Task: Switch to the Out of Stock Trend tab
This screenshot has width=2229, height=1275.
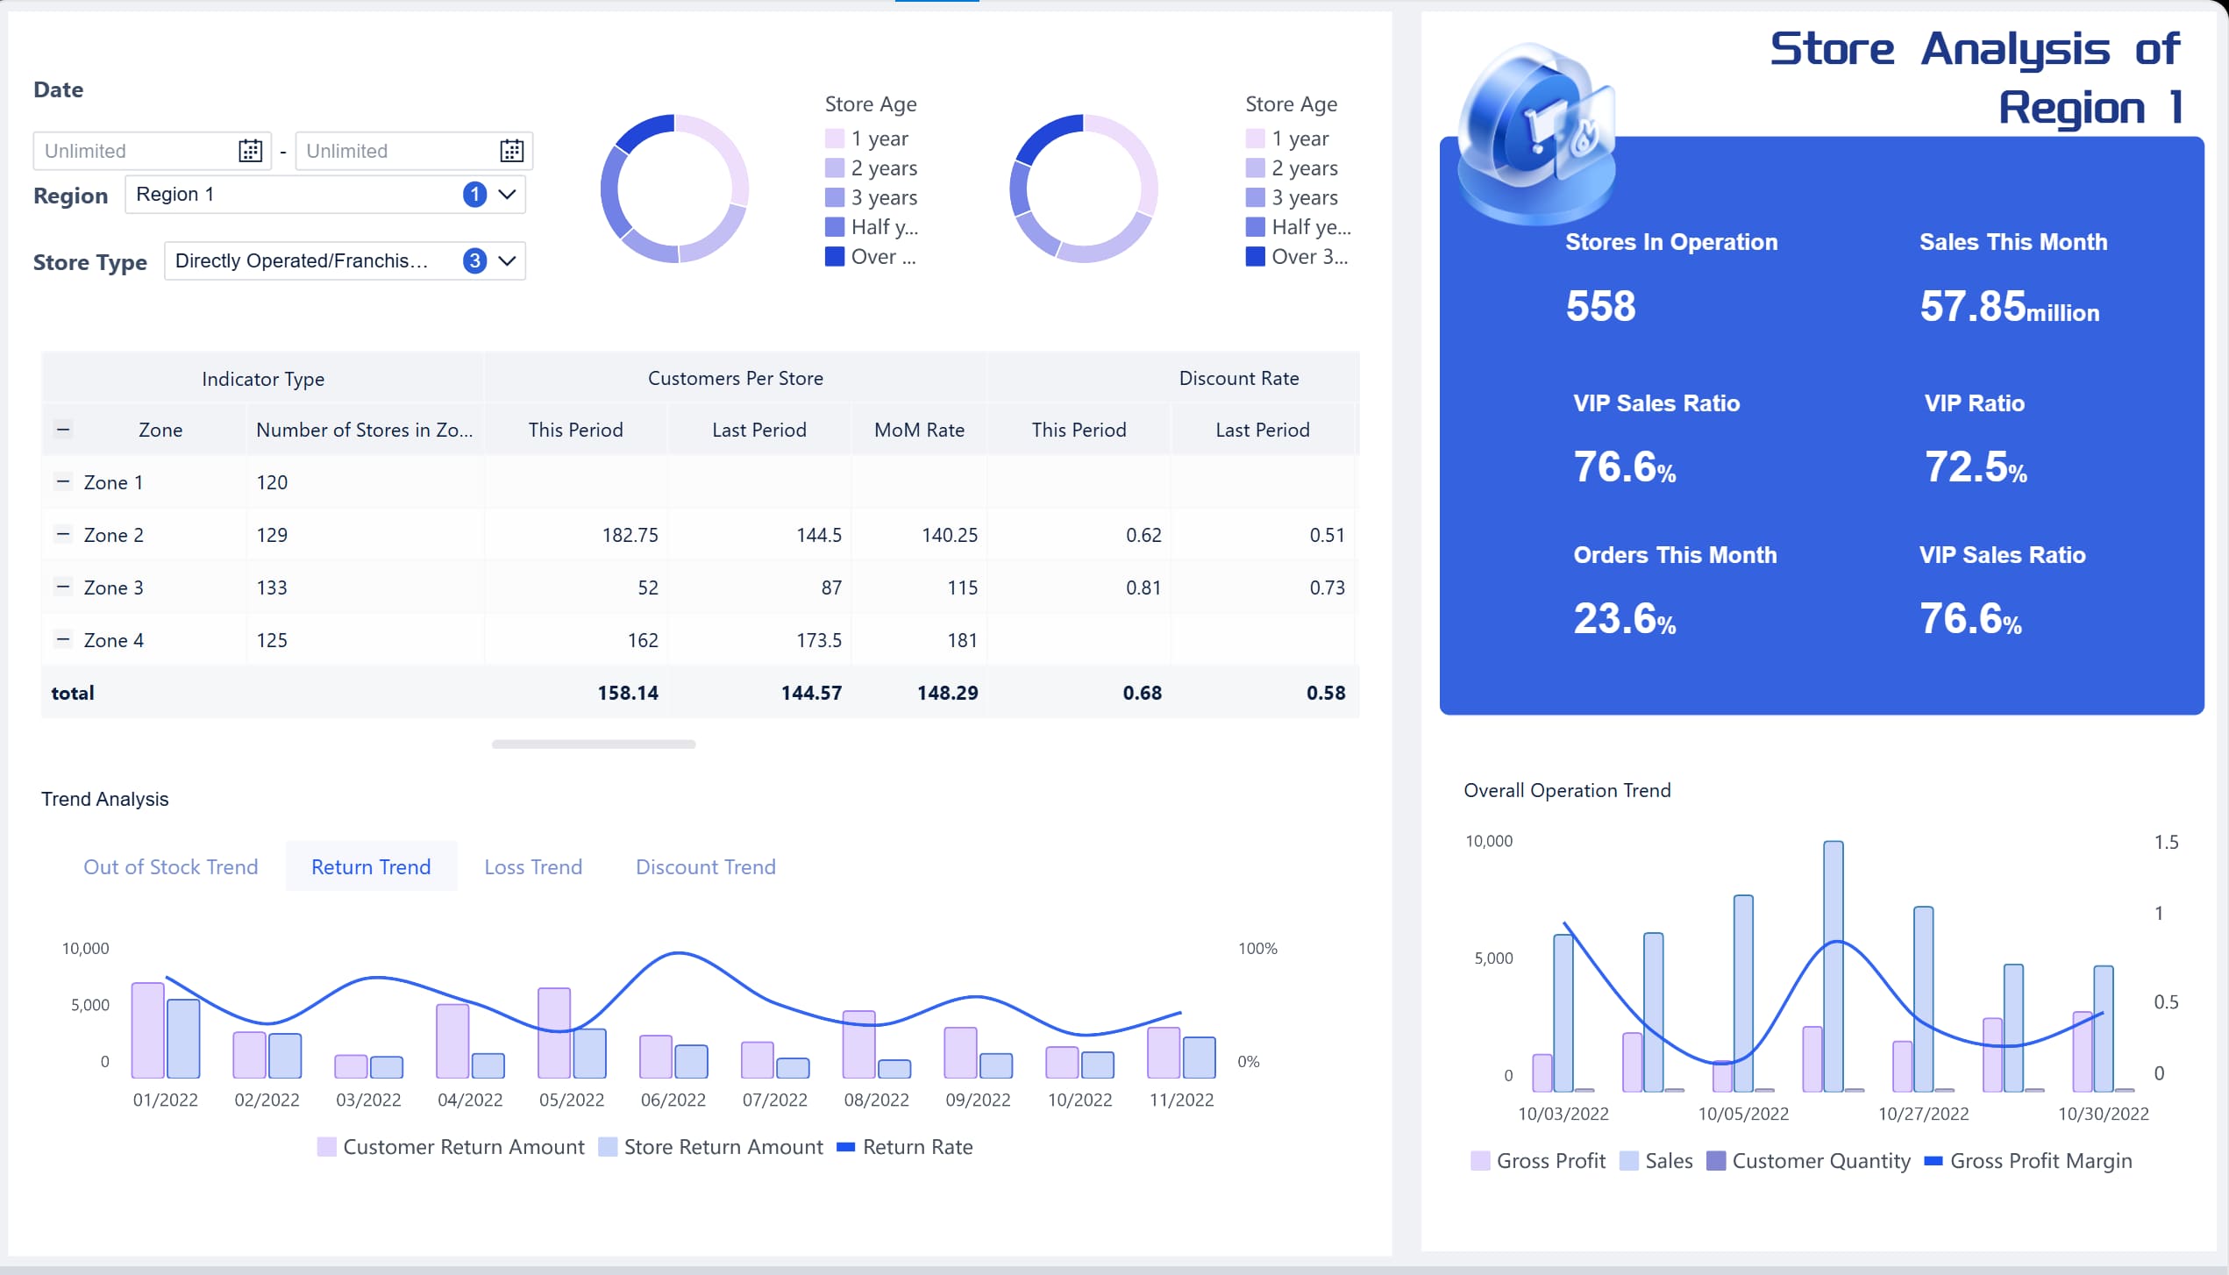Action: pos(171,866)
